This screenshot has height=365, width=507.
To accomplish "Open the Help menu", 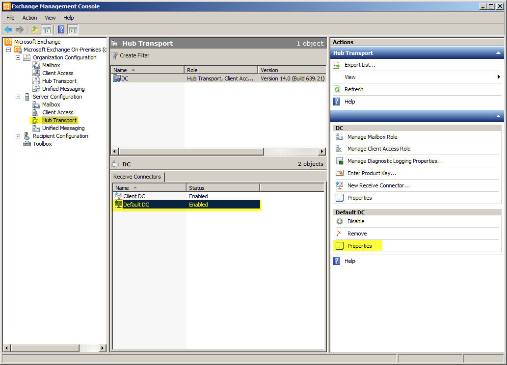I will pyautogui.click(x=69, y=18).
